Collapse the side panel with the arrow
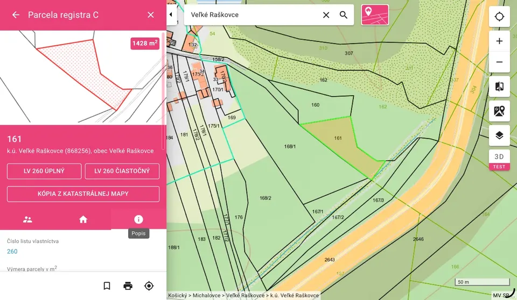This screenshot has height=300, width=517. 171,15
